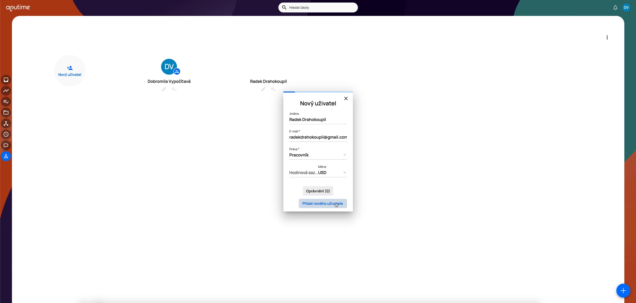Open Oprávnění (0) permissions
This screenshot has height=303, width=636.
(318, 191)
